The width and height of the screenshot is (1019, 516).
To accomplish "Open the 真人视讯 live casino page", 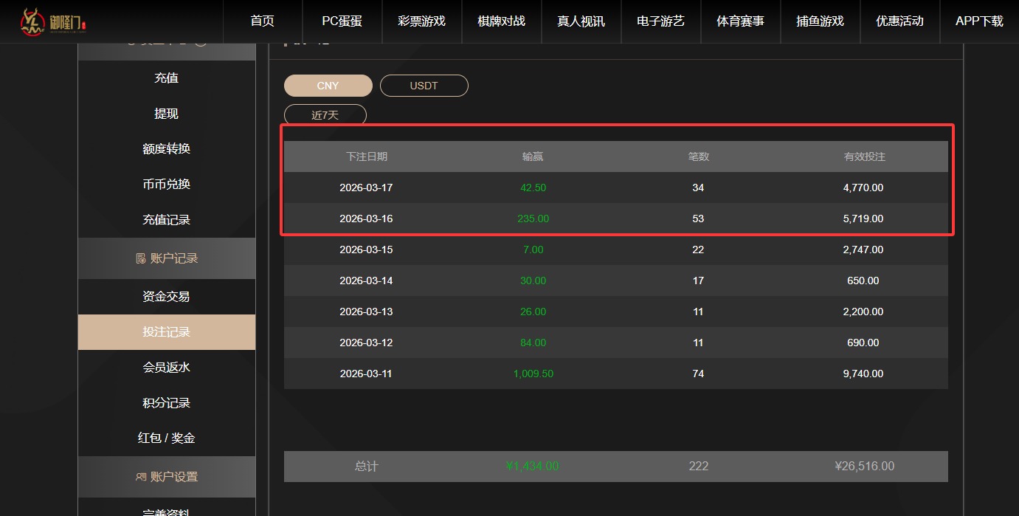I will [x=581, y=21].
